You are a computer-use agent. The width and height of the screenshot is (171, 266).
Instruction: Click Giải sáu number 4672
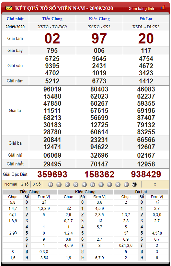click(x=146, y=66)
